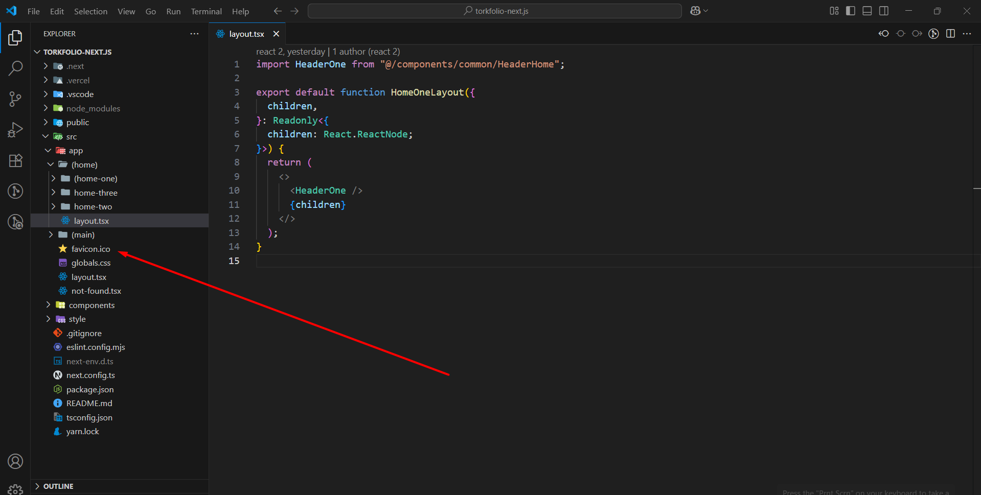Open tsconfig.json file

point(120,417)
